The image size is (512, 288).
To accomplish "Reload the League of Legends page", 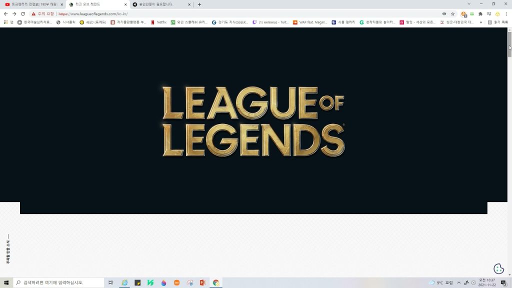I will pos(22,14).
